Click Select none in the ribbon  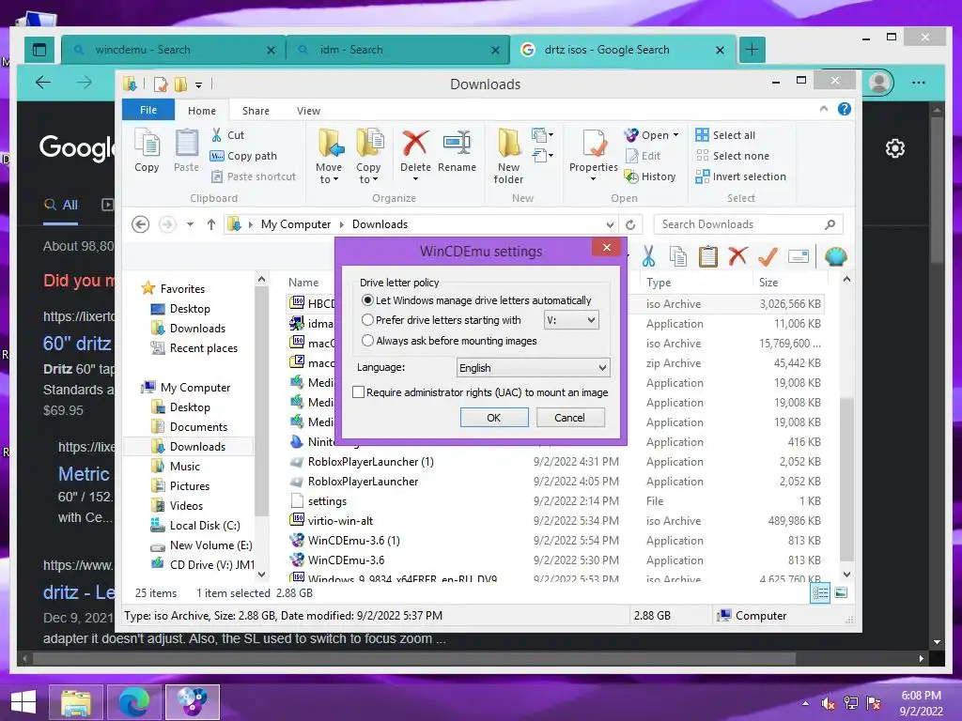[732, 156]
